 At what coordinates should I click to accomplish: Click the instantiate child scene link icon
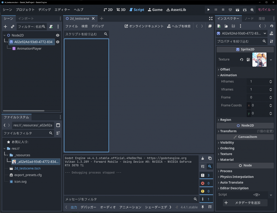tap(12, 27)
